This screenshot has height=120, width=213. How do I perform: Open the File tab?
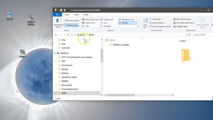[57, 15]
